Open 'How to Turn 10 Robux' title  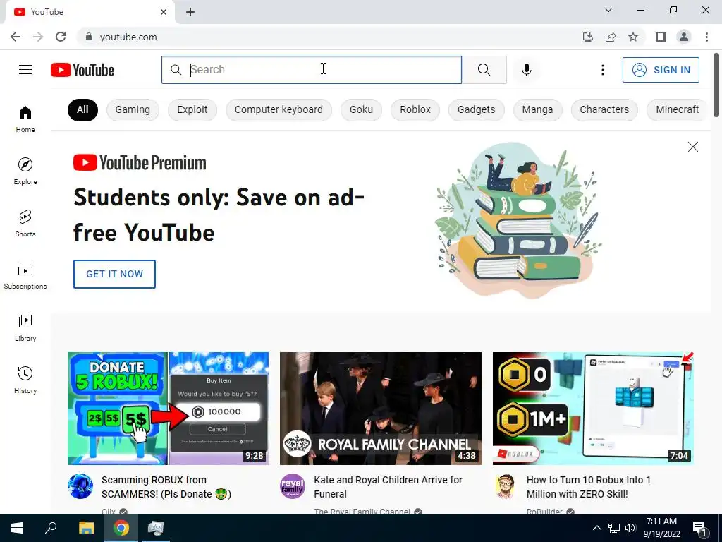click(x=589, y=487)
